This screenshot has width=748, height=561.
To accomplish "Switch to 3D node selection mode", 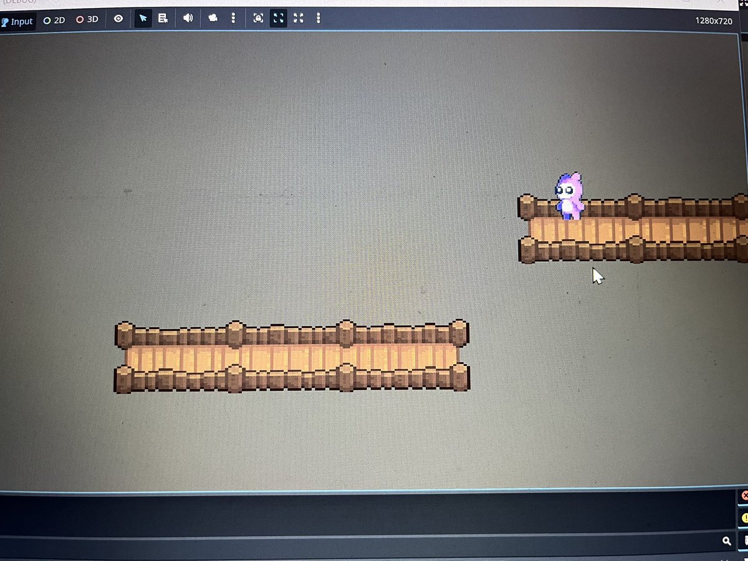I will coord(88,19).
